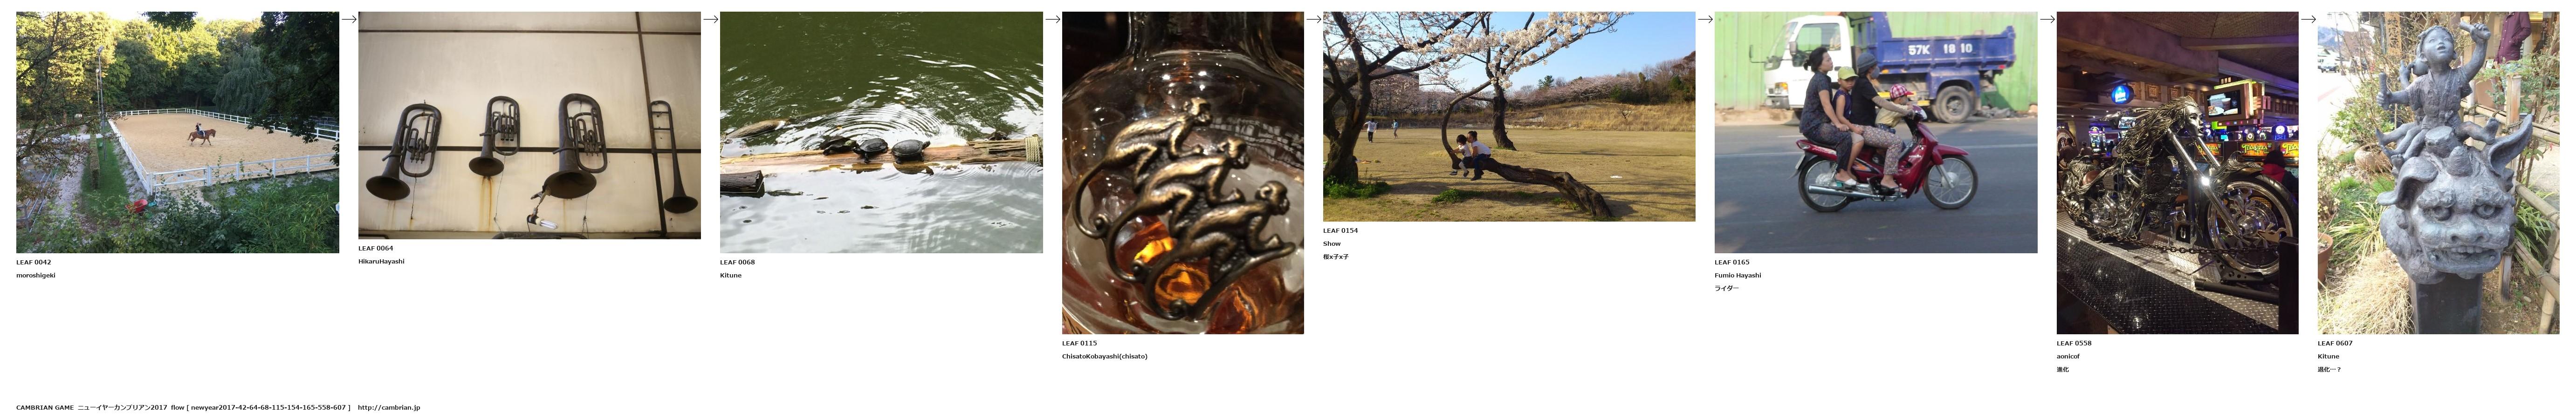Viewport: 2576px width, 419px height.
Task: Open the family on motorbike photo
Action: (1875, 132)
